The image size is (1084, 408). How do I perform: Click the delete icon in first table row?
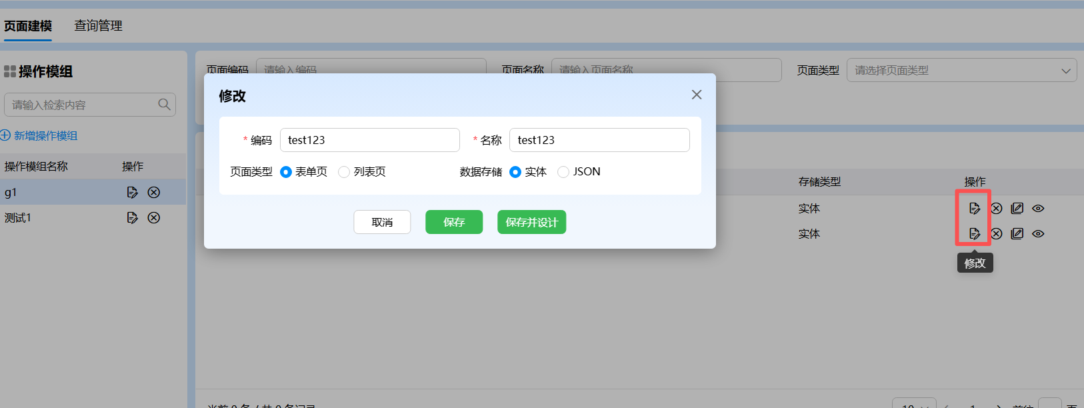click(x=996, y=209)
